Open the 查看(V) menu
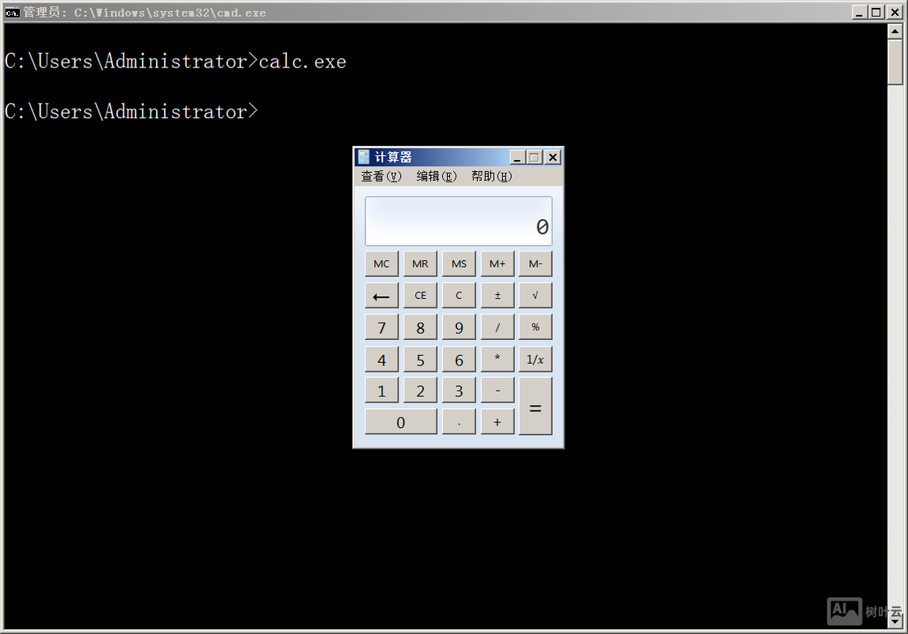Screen dimensions: 908x634 pyautogui.click(x=381, y=176)
